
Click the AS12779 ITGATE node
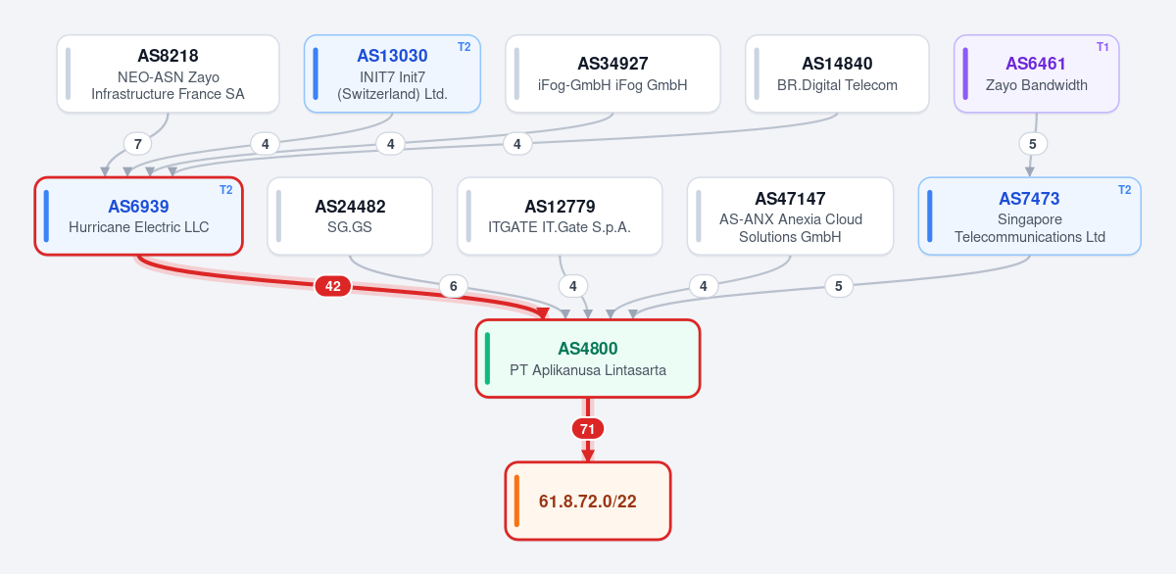560,216
